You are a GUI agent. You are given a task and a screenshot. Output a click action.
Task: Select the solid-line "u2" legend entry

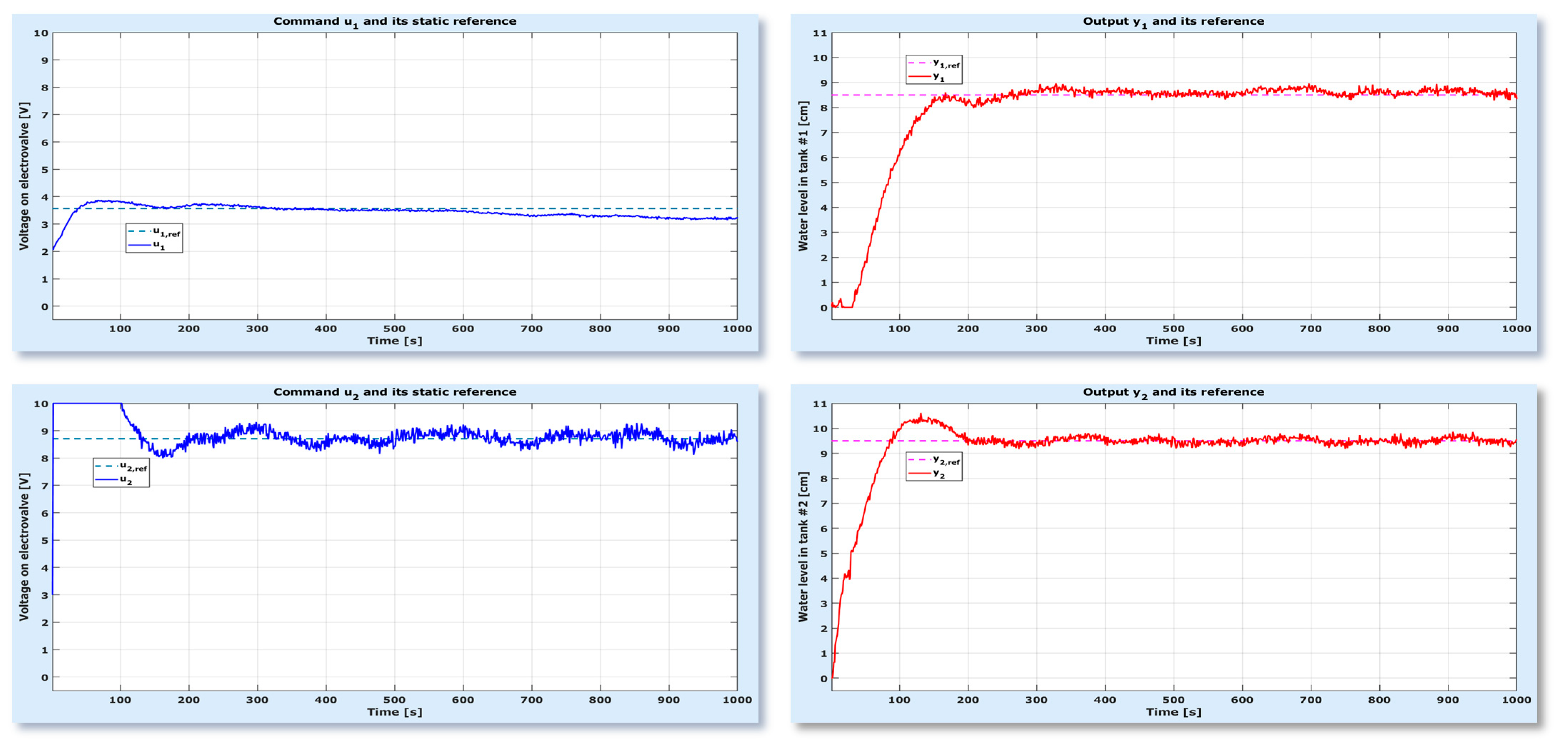pyautogui.click(x=114, y=480)
